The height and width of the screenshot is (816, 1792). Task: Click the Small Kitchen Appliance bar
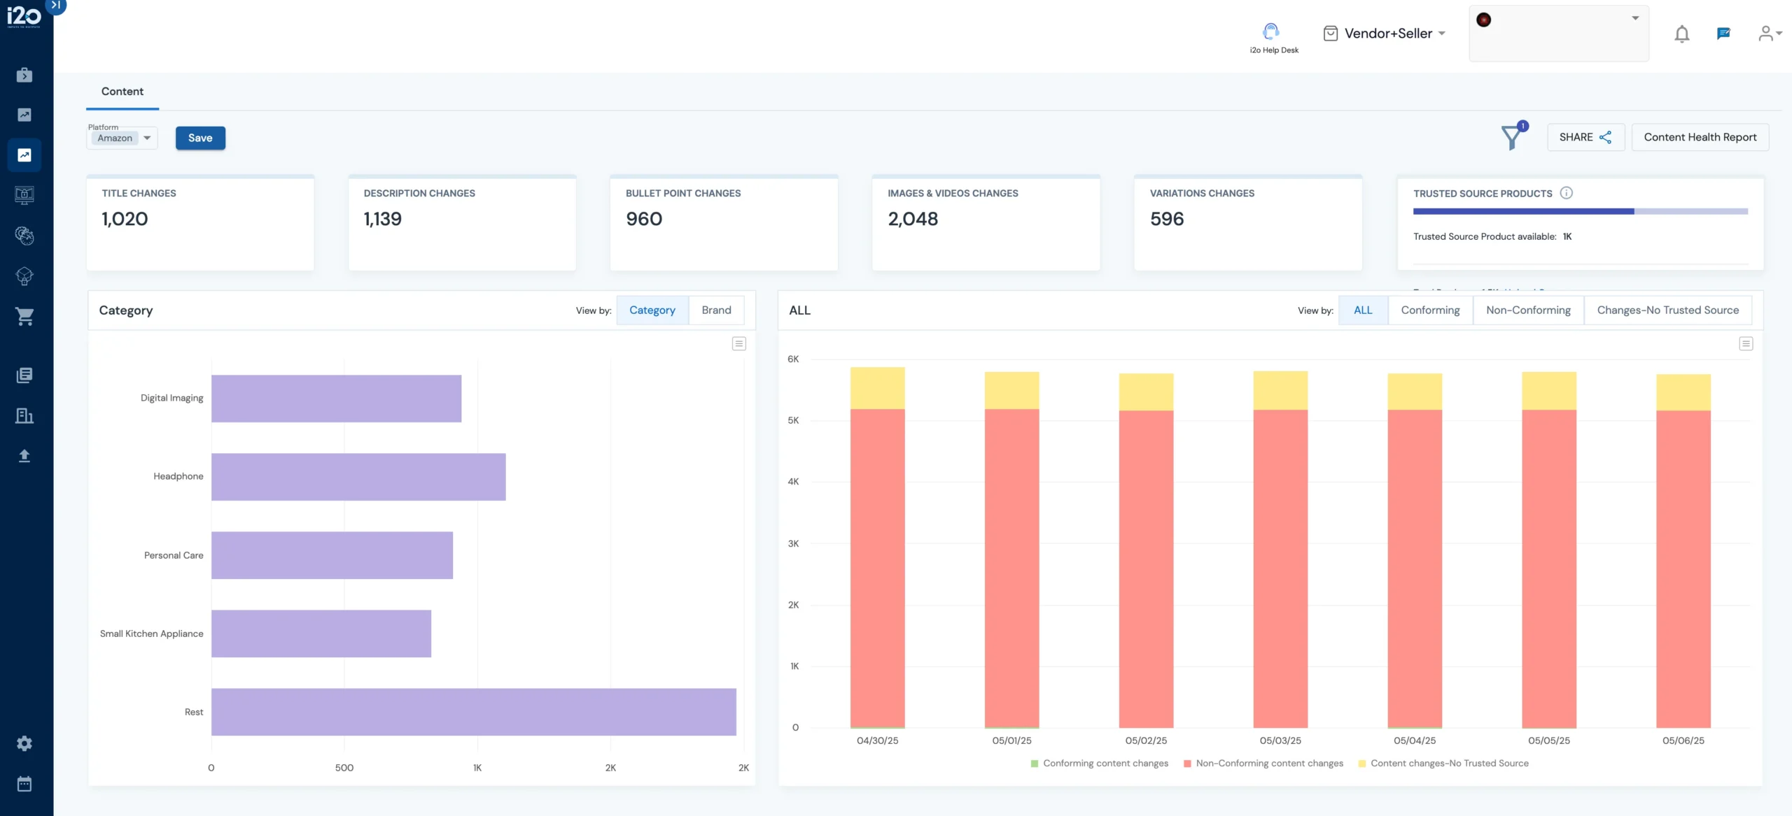[x=321, y=634]
